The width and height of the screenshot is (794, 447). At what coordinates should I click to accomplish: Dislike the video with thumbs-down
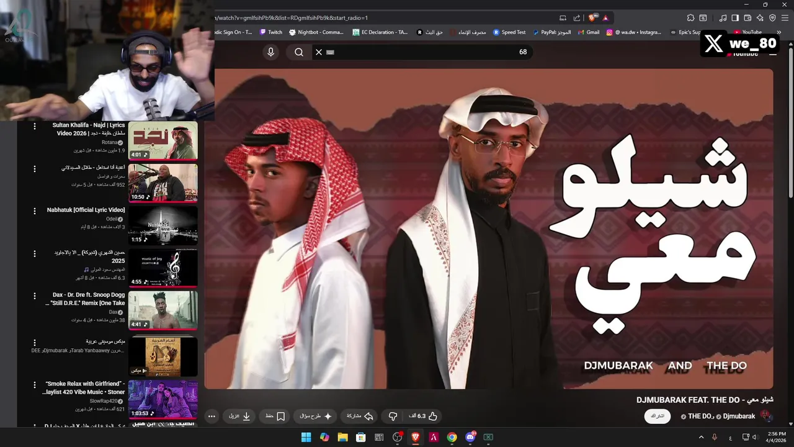(393, 416)
